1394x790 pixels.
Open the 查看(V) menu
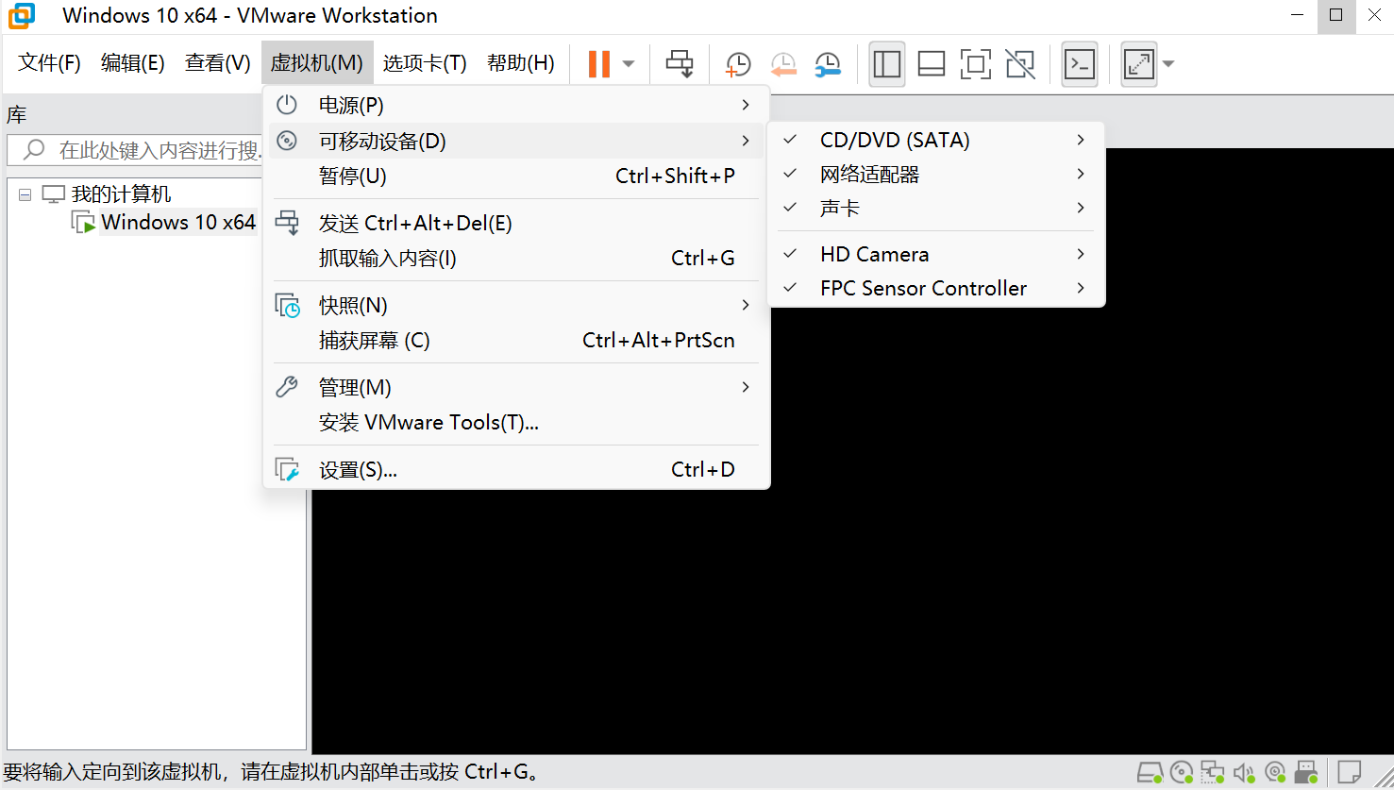(217, 63)
